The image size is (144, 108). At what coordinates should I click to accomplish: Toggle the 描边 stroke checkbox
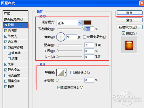pos(6,87)
